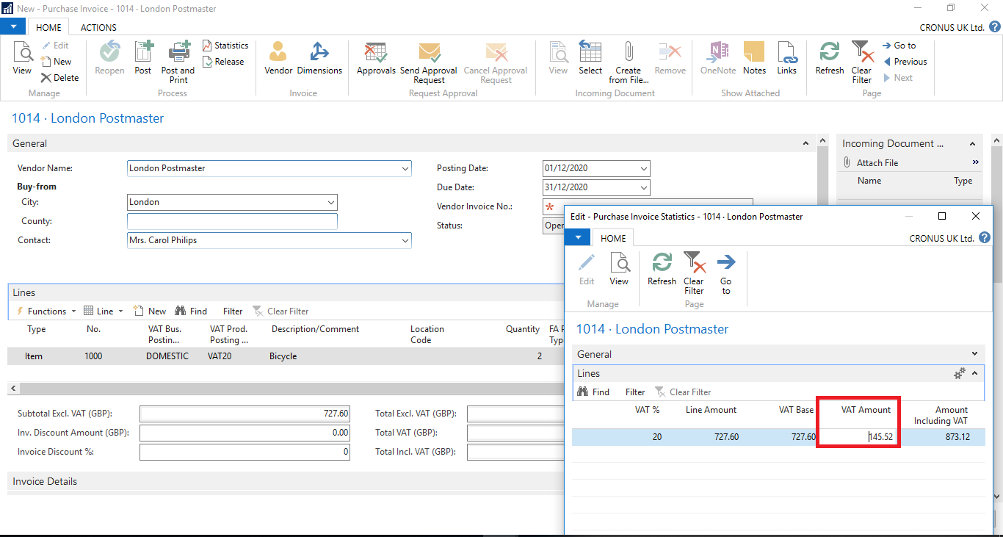Click Send Approval Request
Image resolution: width=1003 pixels, height=537 pixels.
(x=429, y=62)
